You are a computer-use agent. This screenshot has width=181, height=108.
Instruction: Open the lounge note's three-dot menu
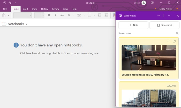point(168,41)
